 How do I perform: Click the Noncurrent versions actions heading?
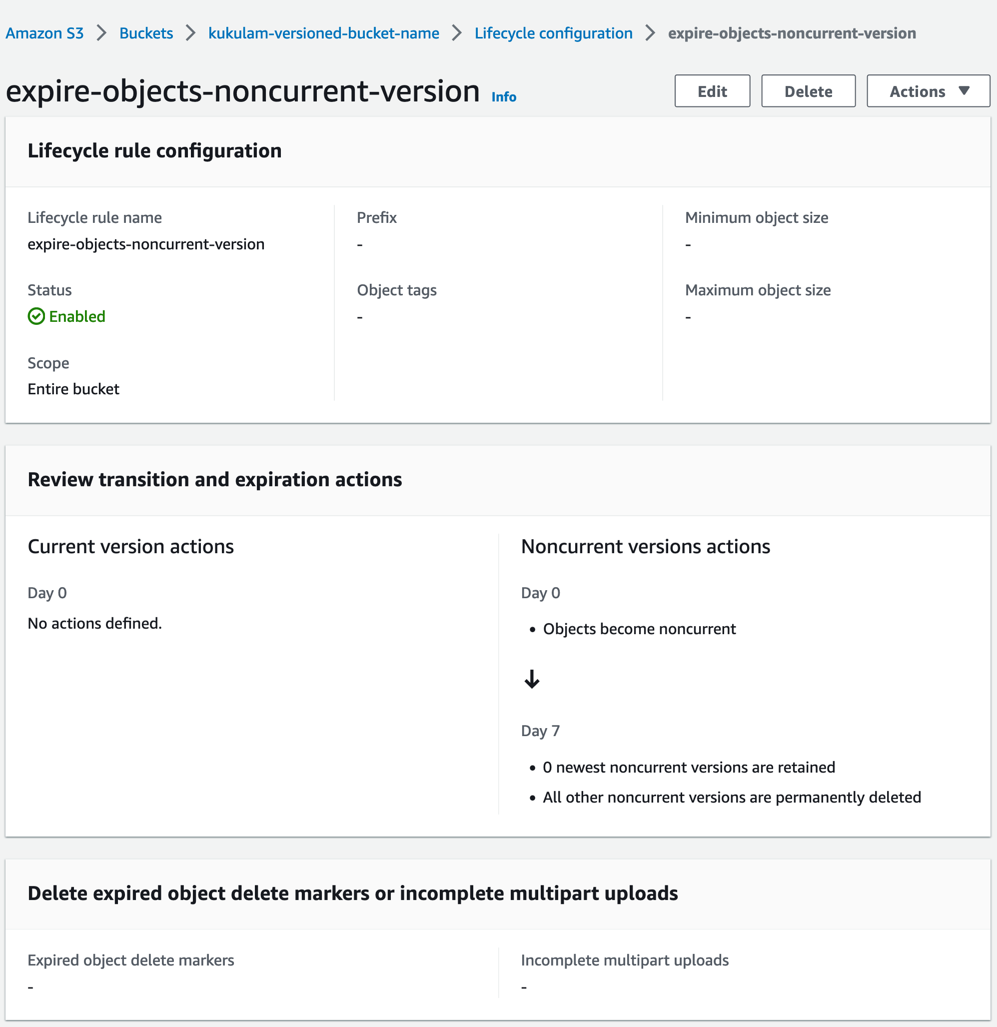[x=645, y=547]
